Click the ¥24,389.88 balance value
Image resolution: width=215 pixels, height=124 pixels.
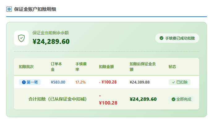coord(140,82)
